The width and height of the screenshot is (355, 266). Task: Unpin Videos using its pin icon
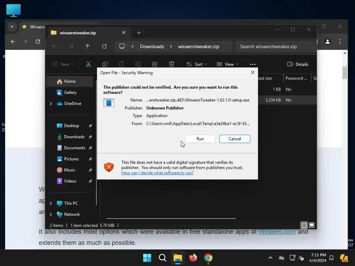point(90,181)
